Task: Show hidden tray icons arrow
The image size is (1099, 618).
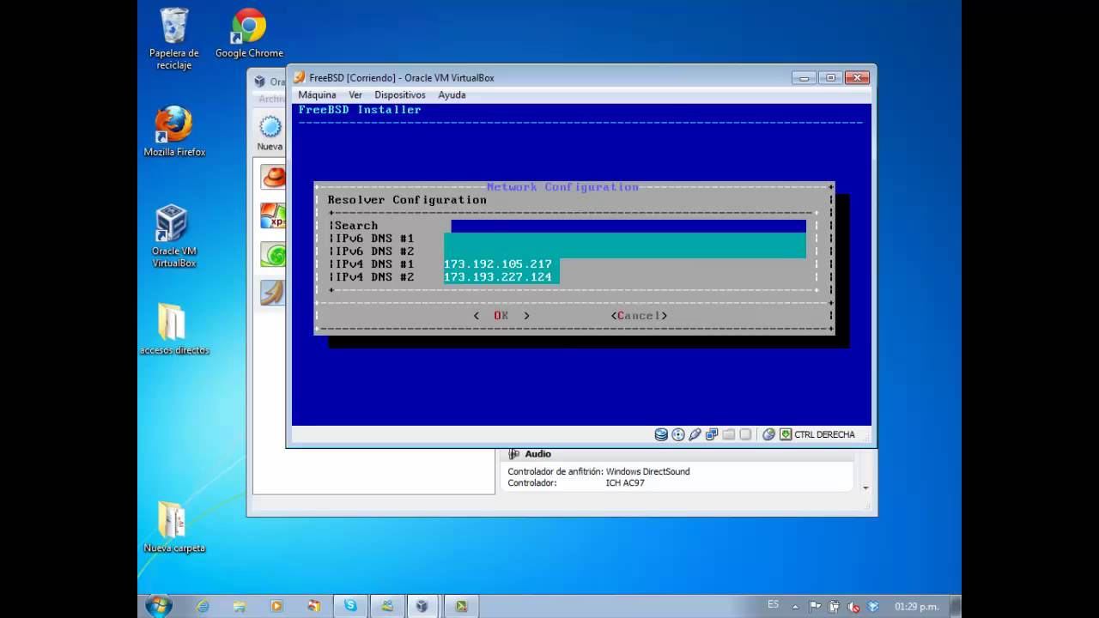Action: (x=795, y=607)
